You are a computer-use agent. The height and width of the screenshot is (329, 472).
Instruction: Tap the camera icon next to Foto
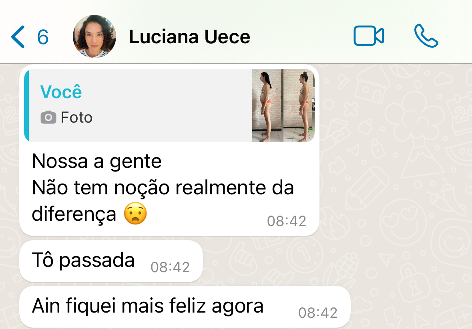click(x=48, y=117)
